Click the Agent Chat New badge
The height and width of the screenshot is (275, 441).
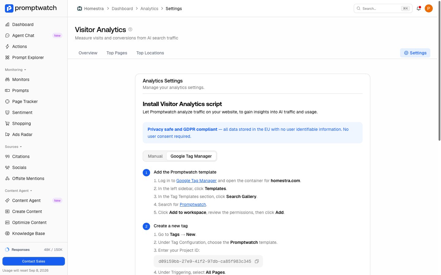[x=57, y=35]
